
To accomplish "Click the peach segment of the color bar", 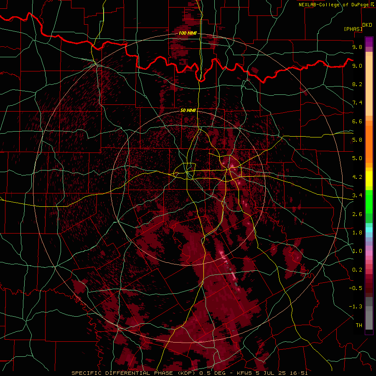I will (x=369, y=86).
